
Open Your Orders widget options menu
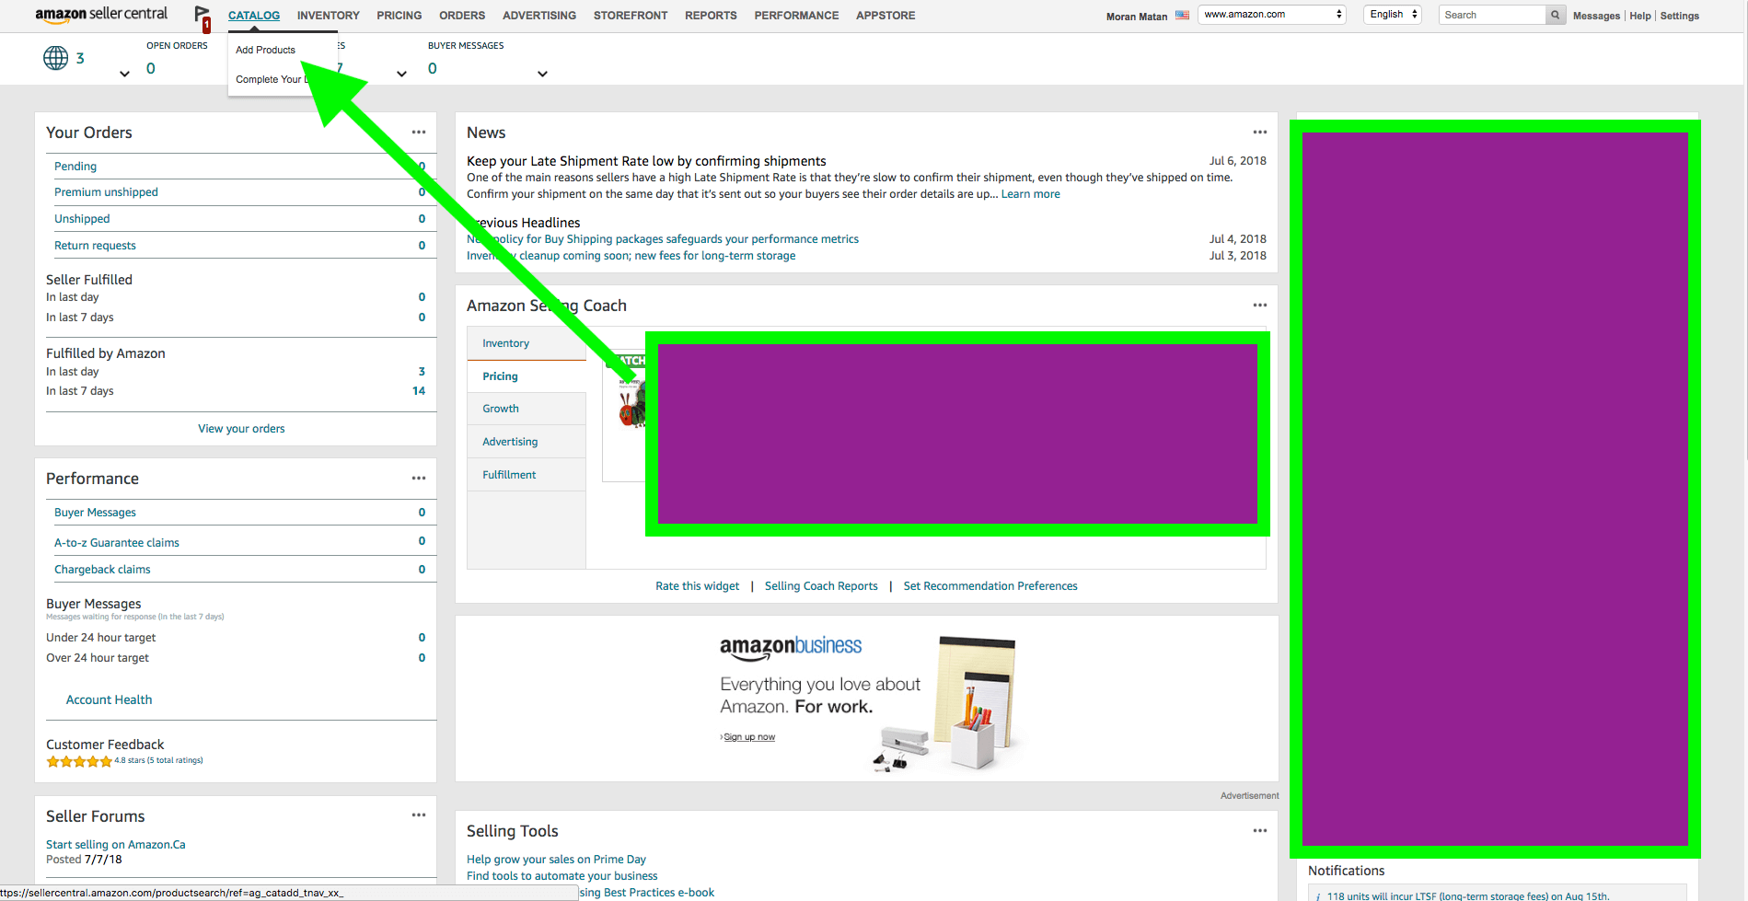pos(419,133)
